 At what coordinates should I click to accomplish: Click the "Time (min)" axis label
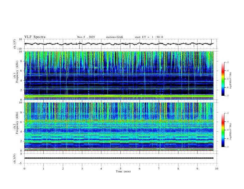(123, 171)
